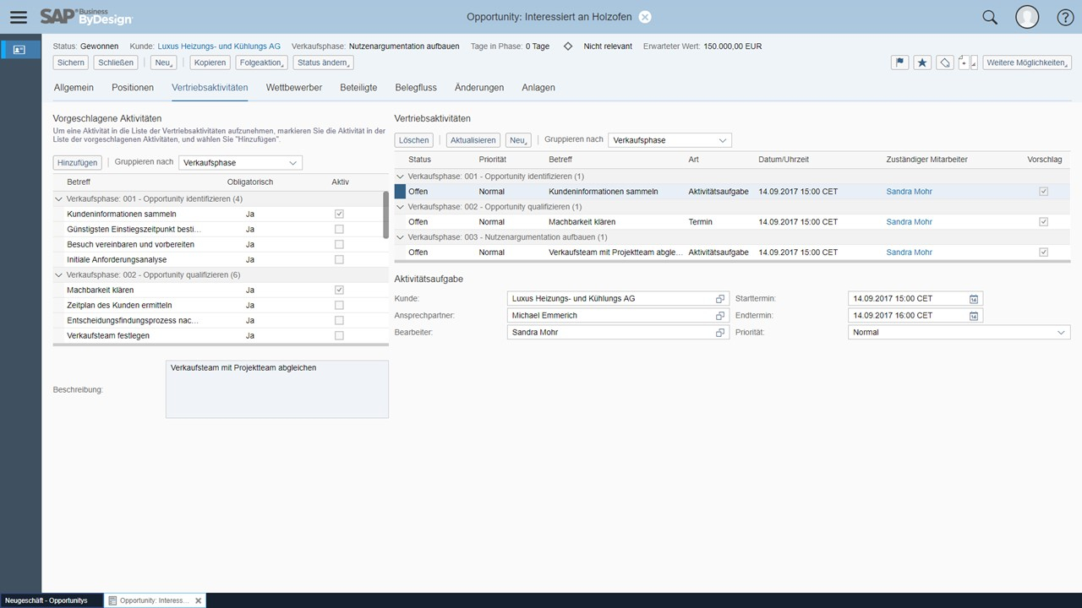Click the user profile avatar
Screen dimensions: 1082x608
tap(1027, 17)
